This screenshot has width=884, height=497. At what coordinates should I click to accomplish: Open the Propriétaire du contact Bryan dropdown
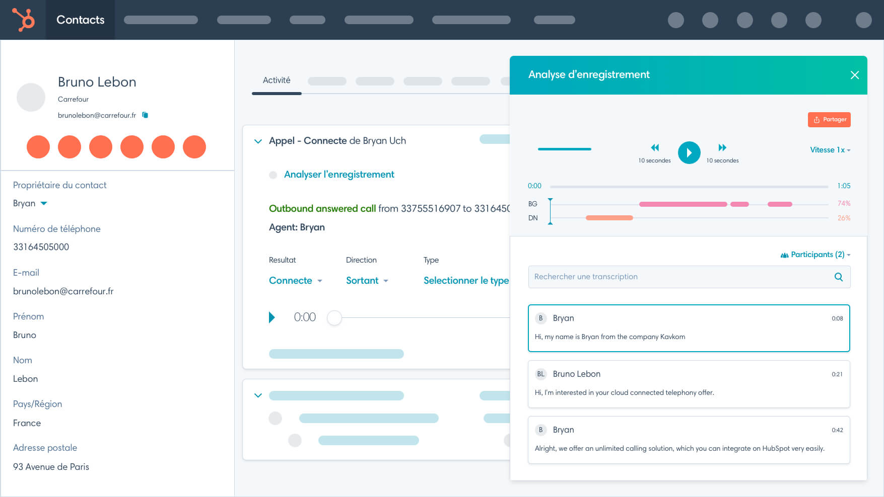click(30, 203)
